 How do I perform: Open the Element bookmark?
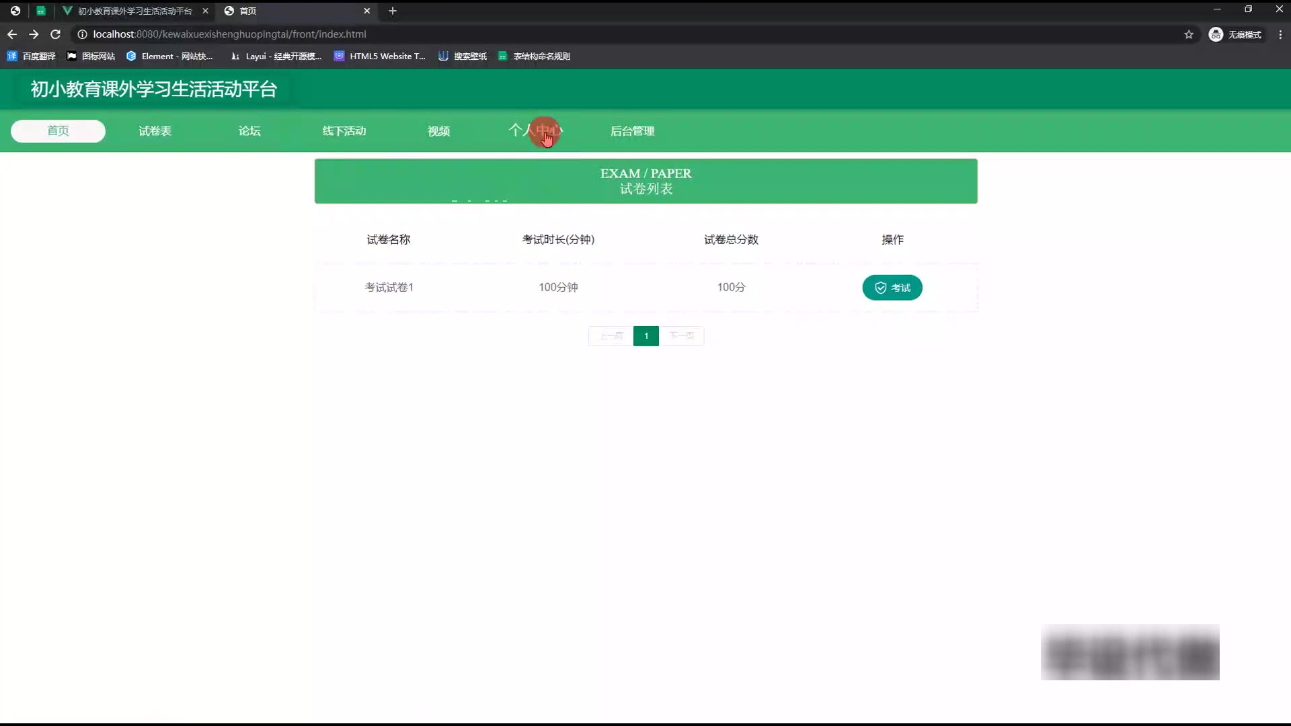pyautogui.click(x=169, y=56)
